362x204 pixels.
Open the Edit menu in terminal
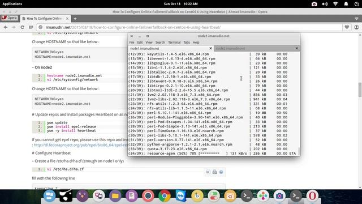pyautogui.click(x=140, y=42)
